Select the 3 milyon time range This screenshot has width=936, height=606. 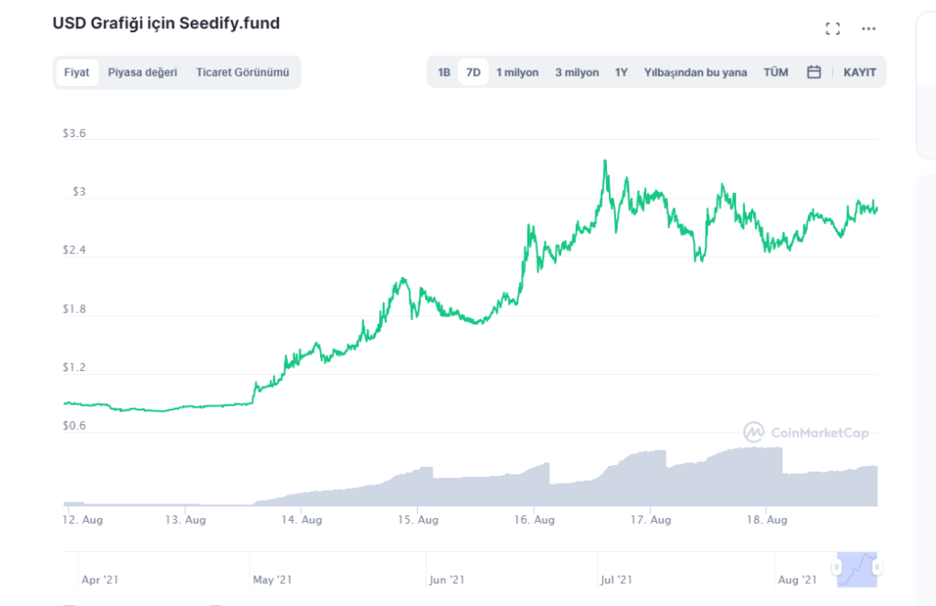pyautogui.click(x=577, y=72)
